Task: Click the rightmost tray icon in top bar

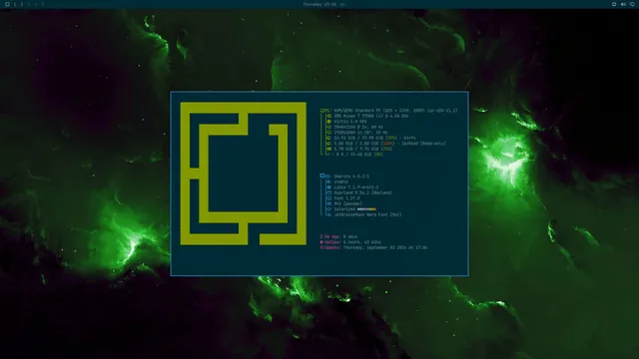Action: click(x=632, y=4)
